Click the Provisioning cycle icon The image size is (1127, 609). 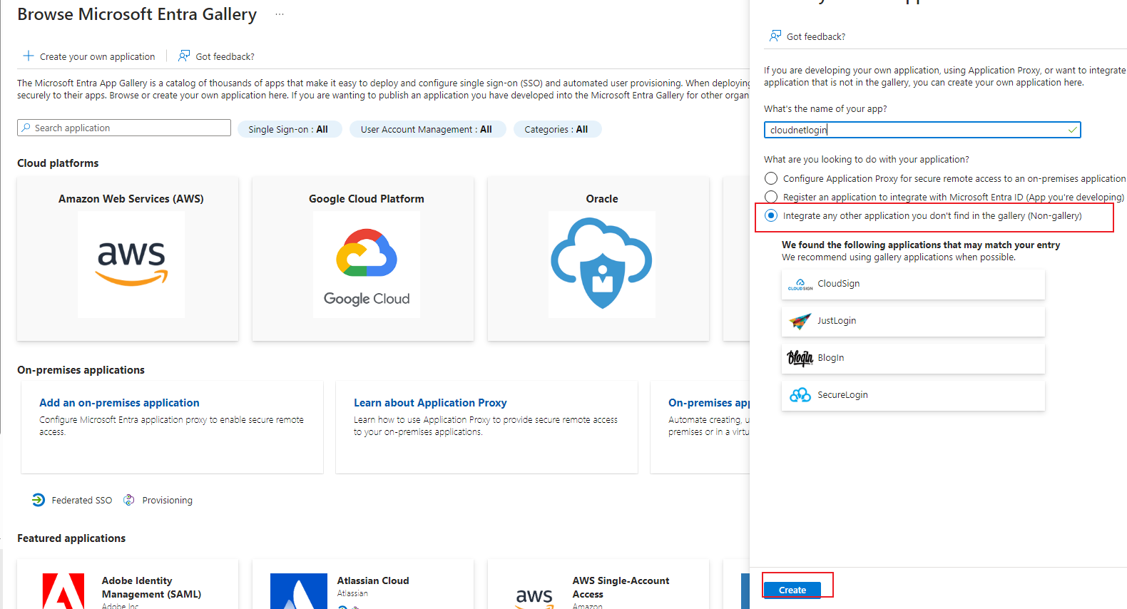pos(129,500)
